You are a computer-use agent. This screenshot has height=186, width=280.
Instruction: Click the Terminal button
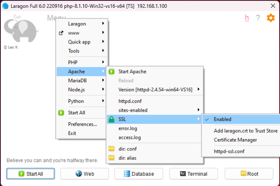click(194, 174)
